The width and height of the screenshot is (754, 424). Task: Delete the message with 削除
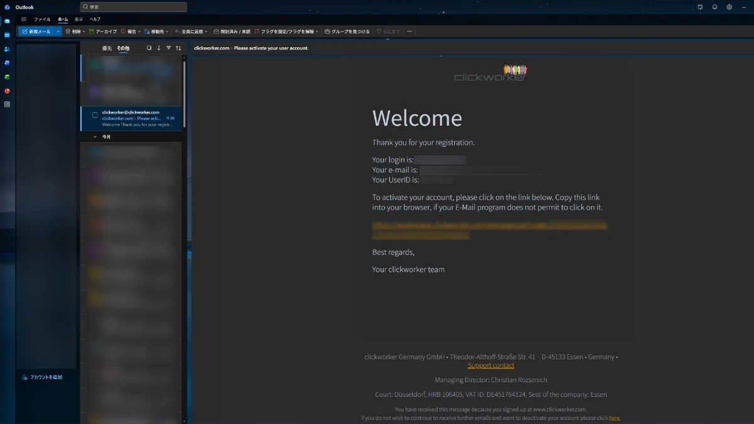pyautogui.click(x=73, y=31)
